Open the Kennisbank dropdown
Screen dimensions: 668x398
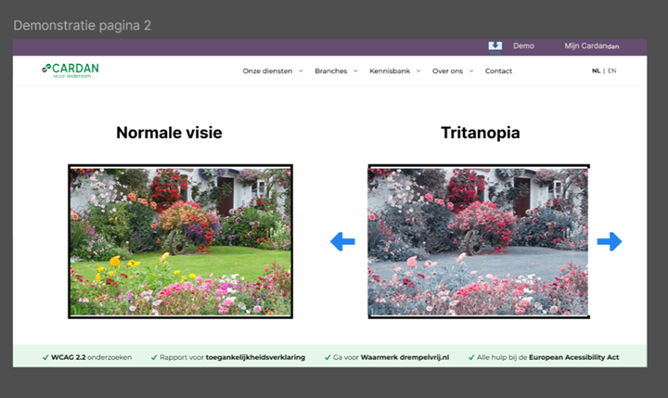pyautogui.click(x=394, y=71)
